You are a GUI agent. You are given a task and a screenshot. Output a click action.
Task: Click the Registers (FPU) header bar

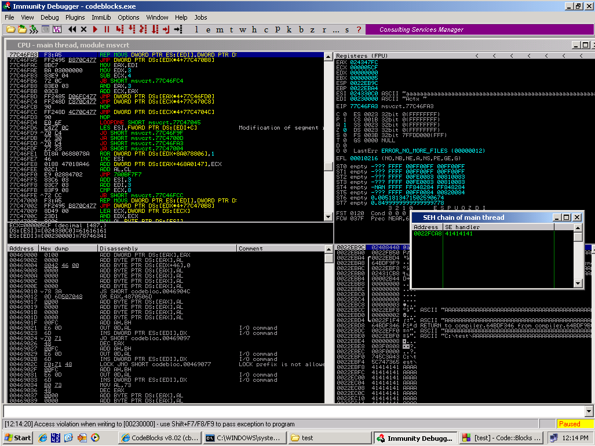pyautogui.click(x=465, y=56)
